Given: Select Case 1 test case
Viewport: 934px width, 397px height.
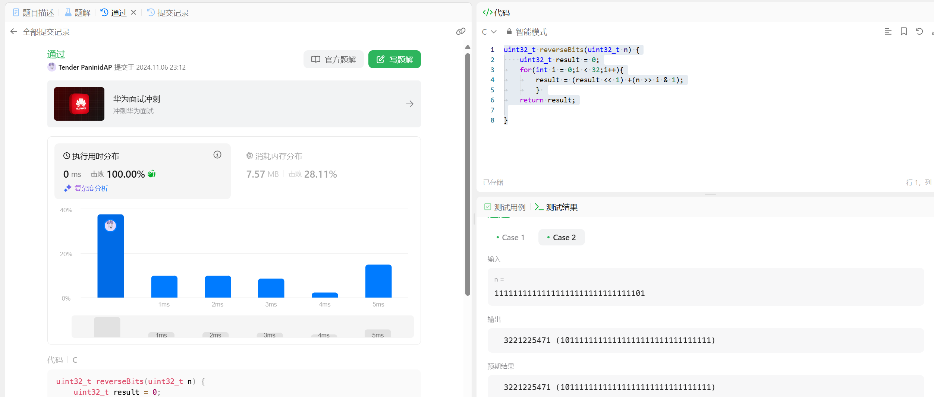Looking at the screenshot, I should (510, 238).
